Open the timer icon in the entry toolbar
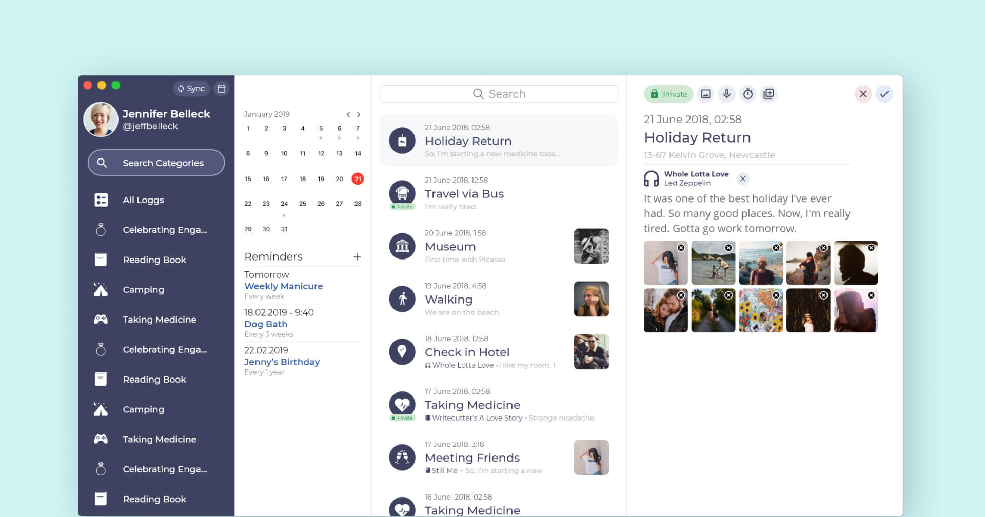The height and width of the screenshot is (517, 985). [x=748, y=94]
